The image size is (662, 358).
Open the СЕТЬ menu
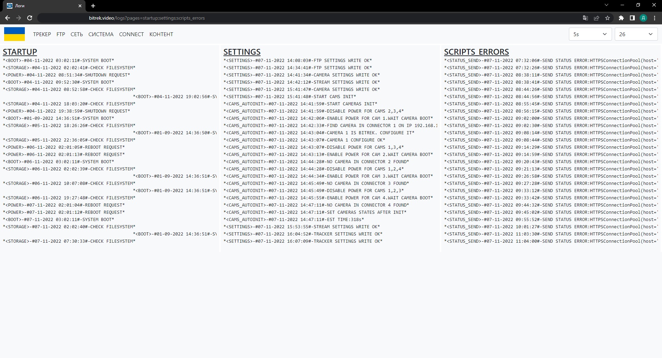point(77,34)
